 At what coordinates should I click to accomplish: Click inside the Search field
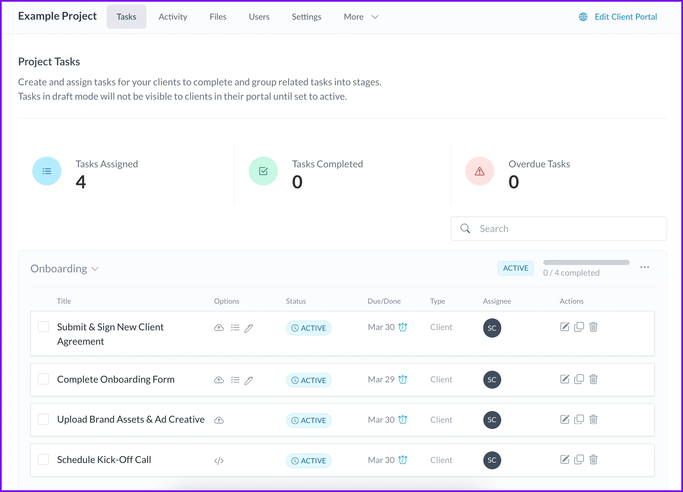pos(559,229)
